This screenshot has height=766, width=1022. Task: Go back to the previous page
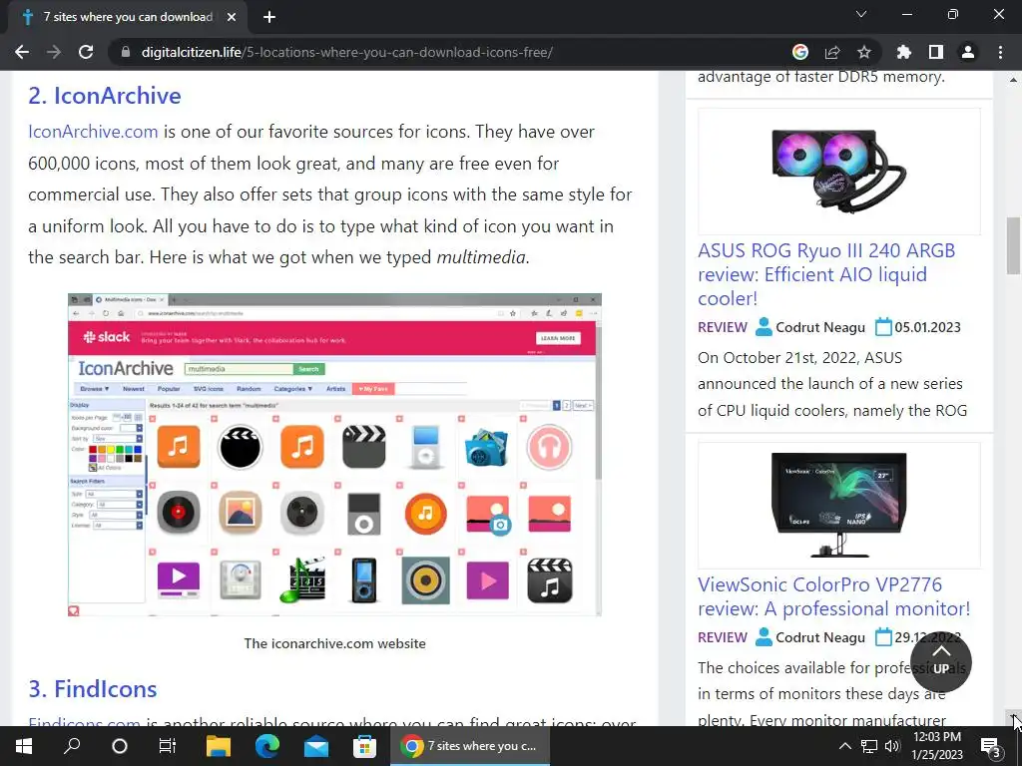(22, 52)
